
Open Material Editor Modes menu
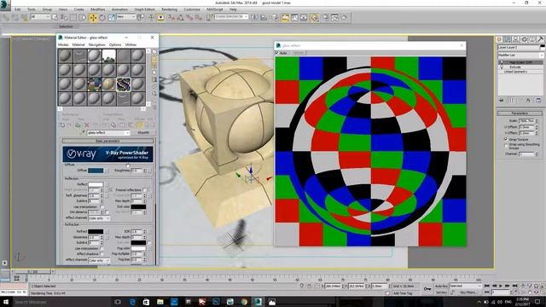[63, 45]
